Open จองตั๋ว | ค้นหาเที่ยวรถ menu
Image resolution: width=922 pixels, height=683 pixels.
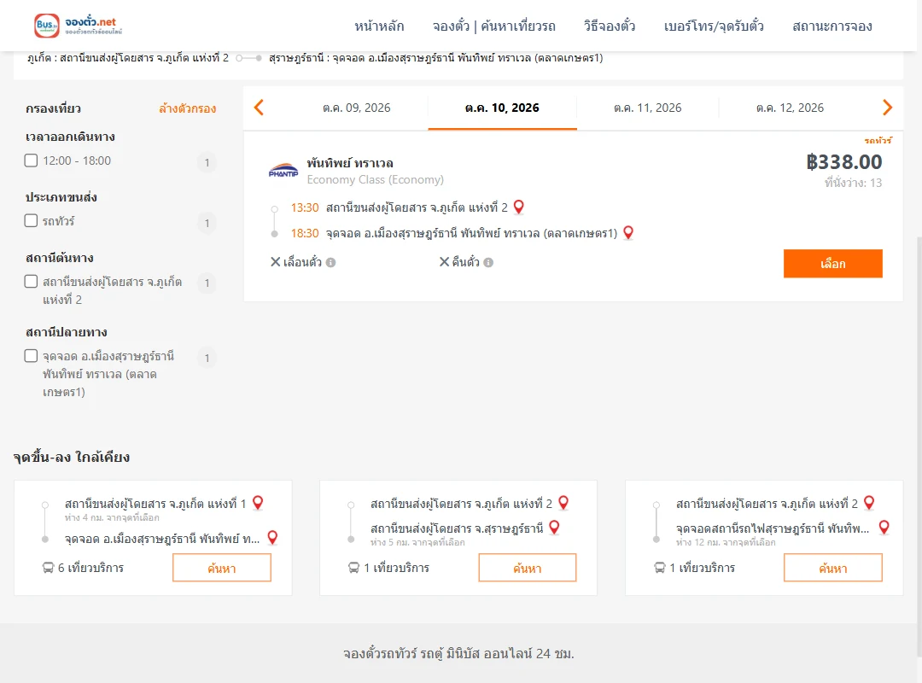(494, 26)
